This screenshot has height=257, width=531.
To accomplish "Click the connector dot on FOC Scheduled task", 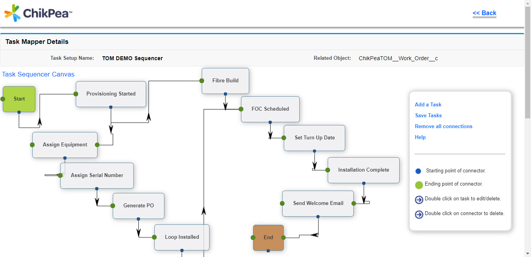I will (241, 109).
